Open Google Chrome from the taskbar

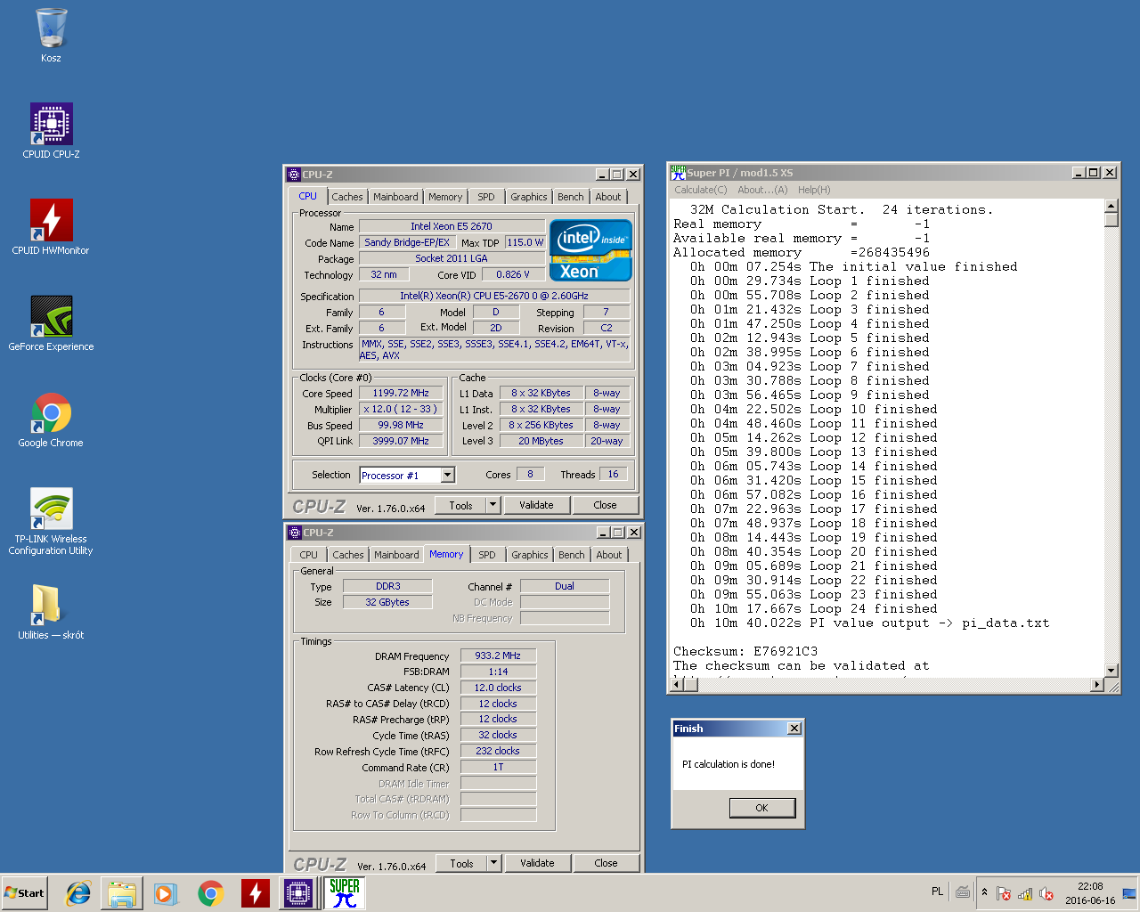(x=211, y=893)
